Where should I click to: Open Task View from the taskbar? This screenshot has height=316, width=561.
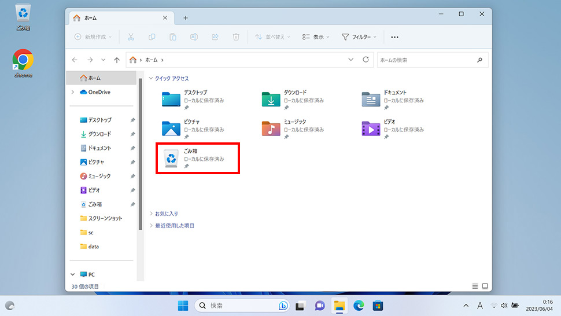(300, 306)
